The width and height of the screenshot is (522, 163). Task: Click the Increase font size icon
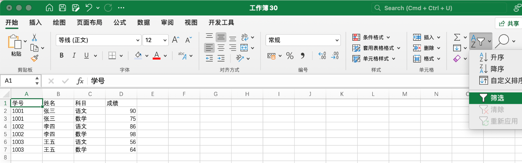click(x=176, y=40)
